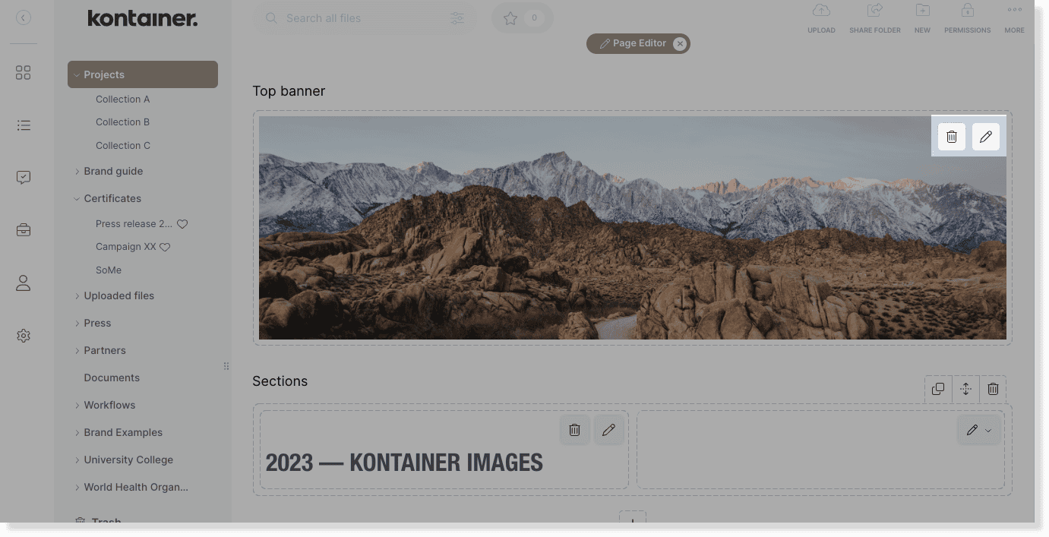The width and height of the screenshot is (1049, 537).
Task: Collapse the Projects section
Action: [77, 74]
